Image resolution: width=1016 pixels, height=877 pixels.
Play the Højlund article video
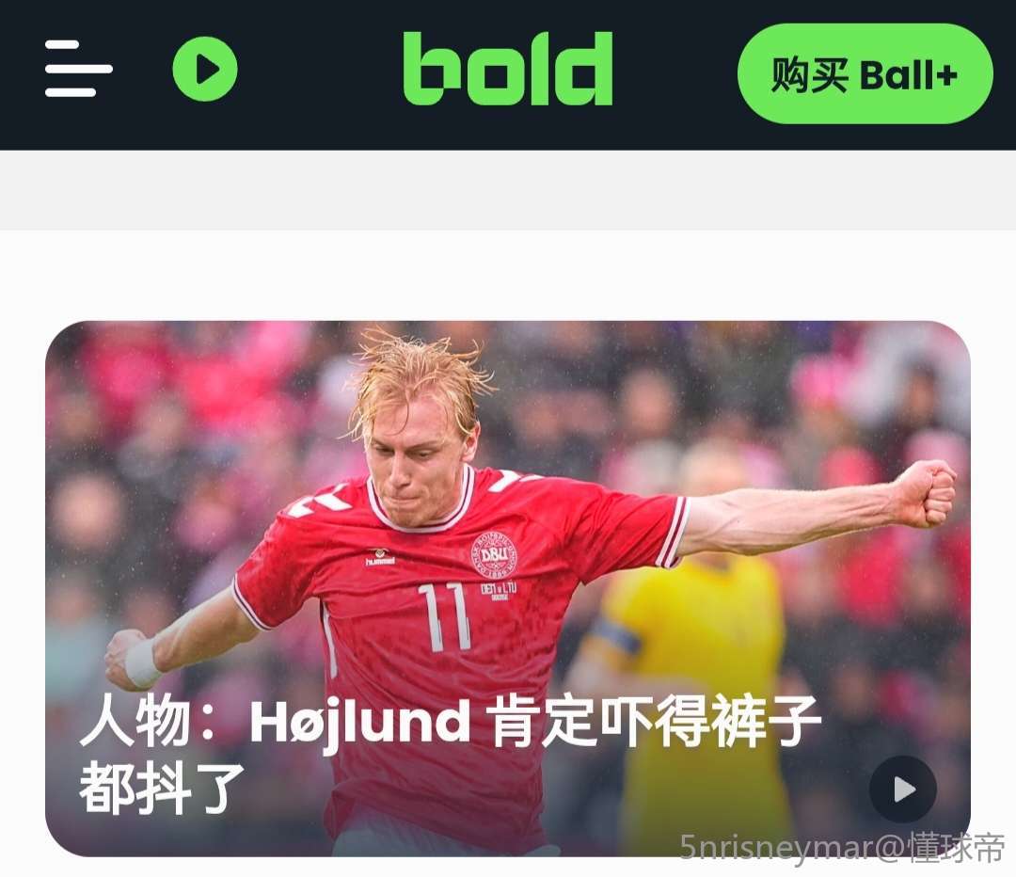point(902,789)
